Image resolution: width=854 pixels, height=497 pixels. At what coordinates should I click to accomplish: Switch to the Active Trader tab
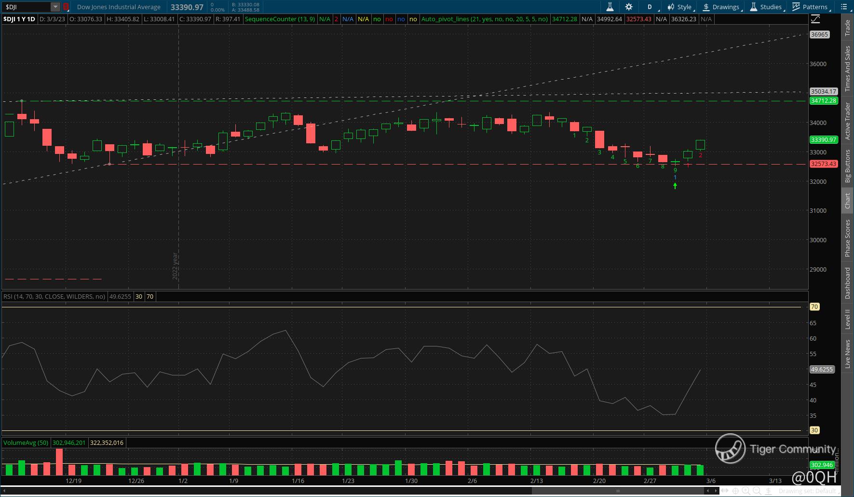coord(847,121)
